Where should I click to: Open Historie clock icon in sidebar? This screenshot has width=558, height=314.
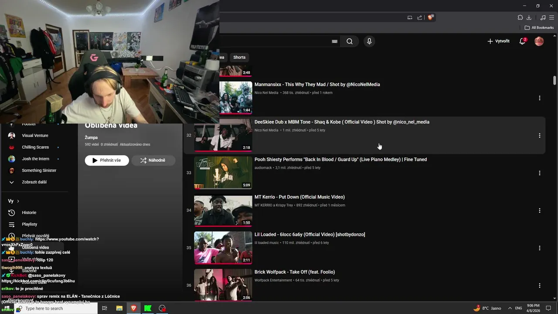click(12, 212)
